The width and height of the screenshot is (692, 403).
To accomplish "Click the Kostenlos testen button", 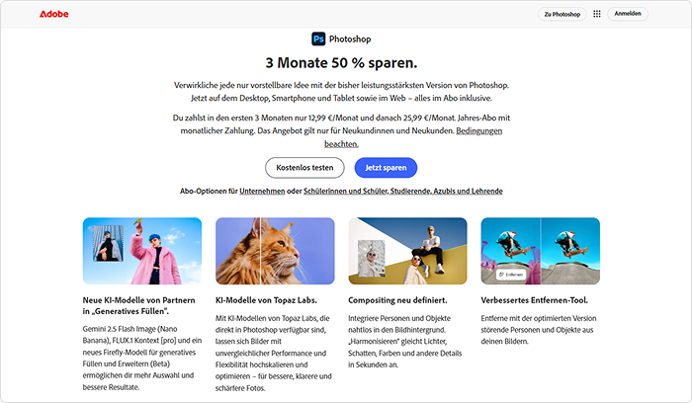I will point(304,168).
